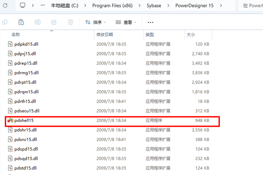Expand chevron after Program Files (x86)
This screenshot has height=175, width=263.
(x=140, y=5)
